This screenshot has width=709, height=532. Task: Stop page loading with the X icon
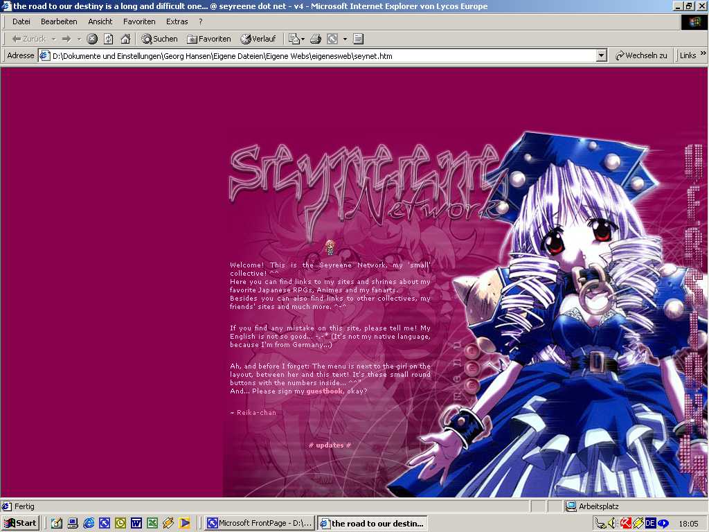pos(92,39)
